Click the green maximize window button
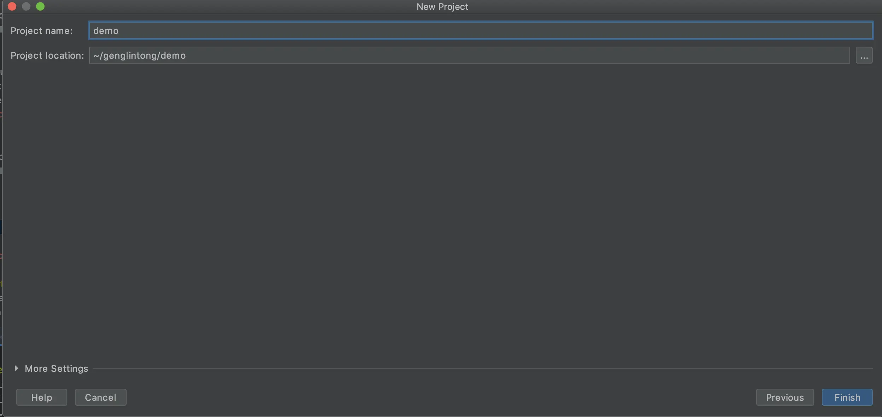Image resolution: width=882 pixels, height=417 pixels. [40, 6]
